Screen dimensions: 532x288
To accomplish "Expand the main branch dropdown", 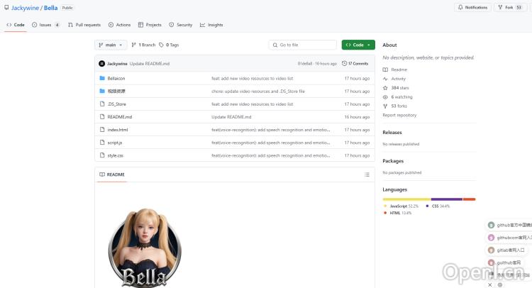I will pos(111,45).
